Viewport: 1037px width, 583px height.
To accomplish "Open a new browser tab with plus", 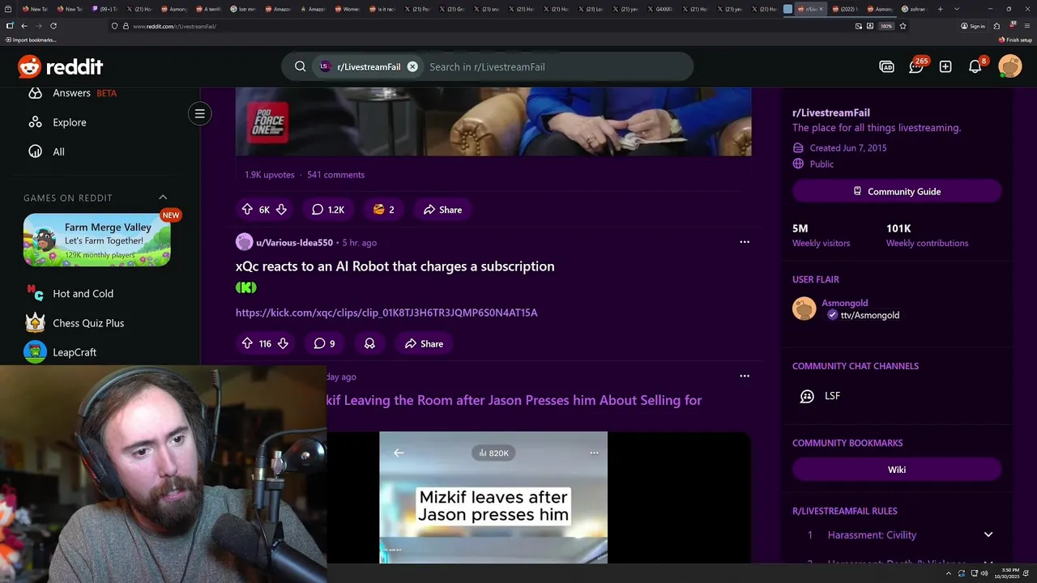I will coord(940,9).
